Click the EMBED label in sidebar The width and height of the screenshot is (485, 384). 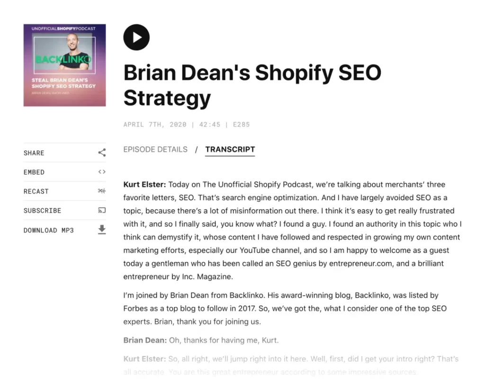(x=34, y=172)
